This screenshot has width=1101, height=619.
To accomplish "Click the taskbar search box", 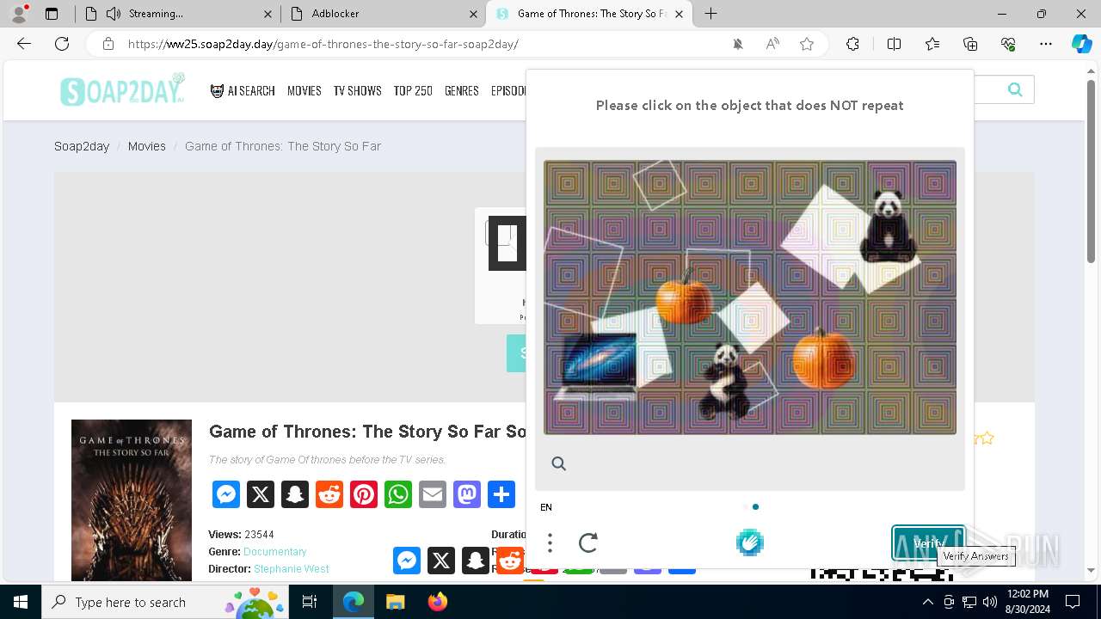I will pyautogui.click(x=166, y=602).
